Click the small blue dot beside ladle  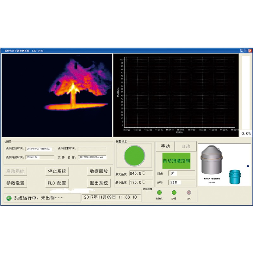coord(248,166)
